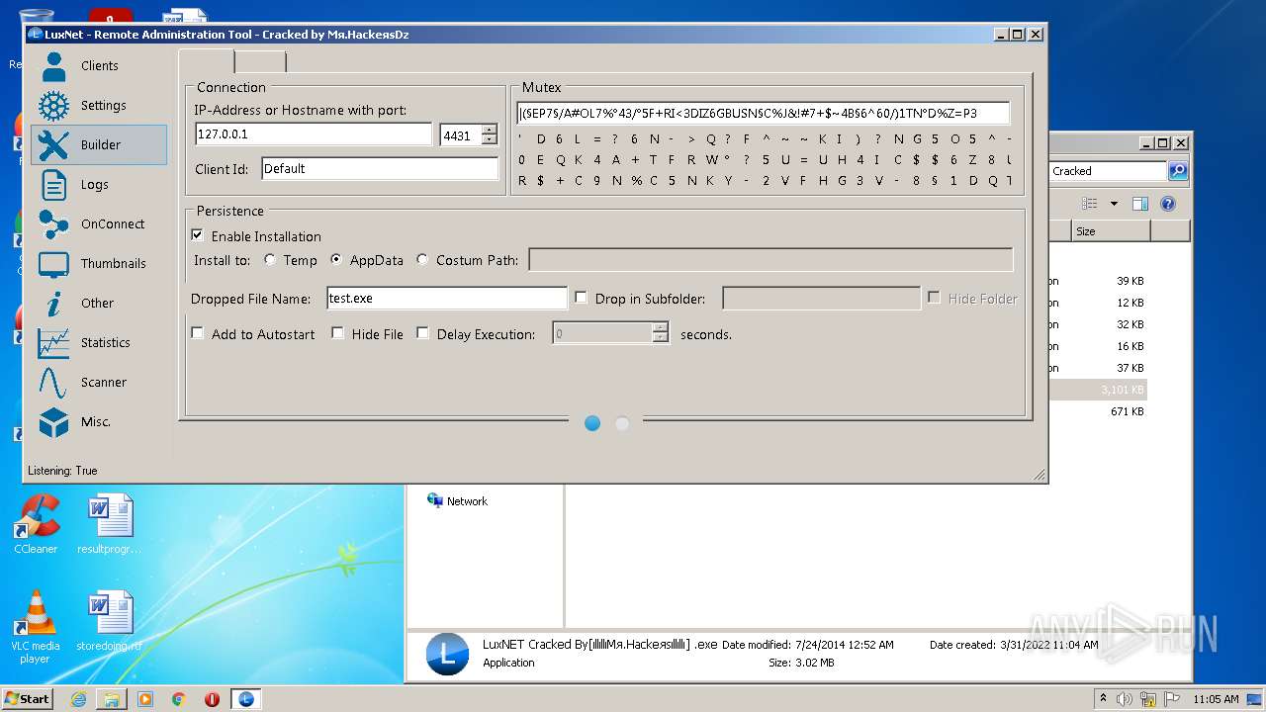
Task: Click the IP-Address input field
Action: pos(313,134)
